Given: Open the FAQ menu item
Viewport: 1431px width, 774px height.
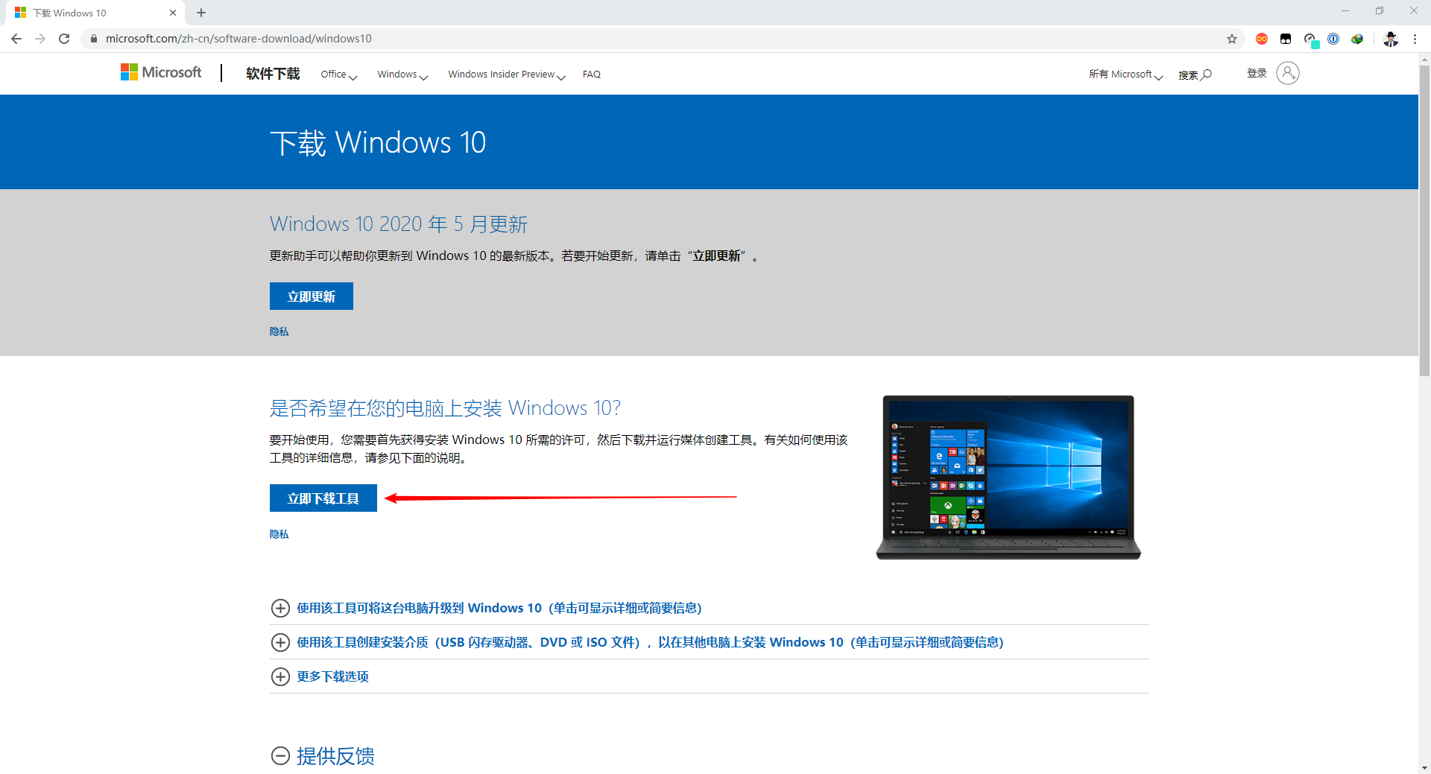Looking at the screenshot, I should pos(591,74).
